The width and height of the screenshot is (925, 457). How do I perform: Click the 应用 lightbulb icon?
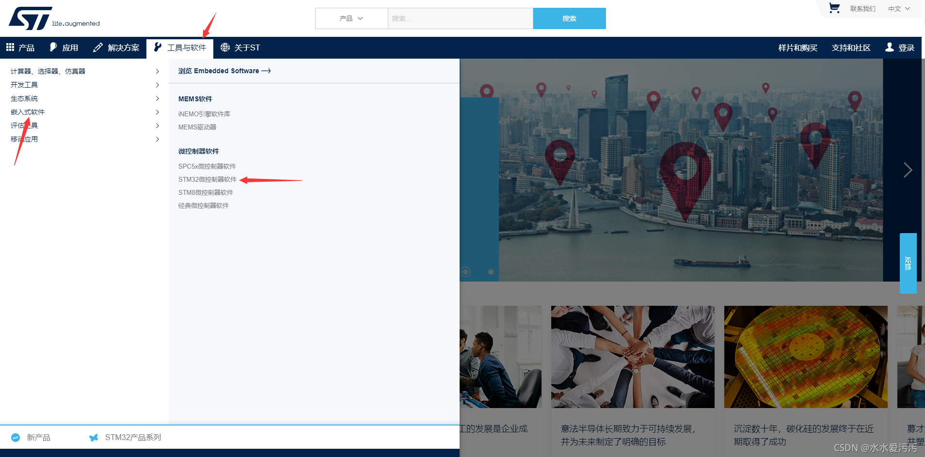(53, 47)
